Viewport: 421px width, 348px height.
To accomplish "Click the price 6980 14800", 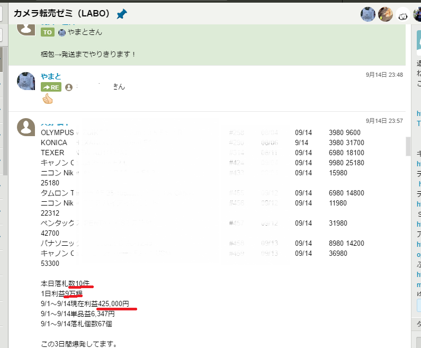I will [x=346, y=193].
